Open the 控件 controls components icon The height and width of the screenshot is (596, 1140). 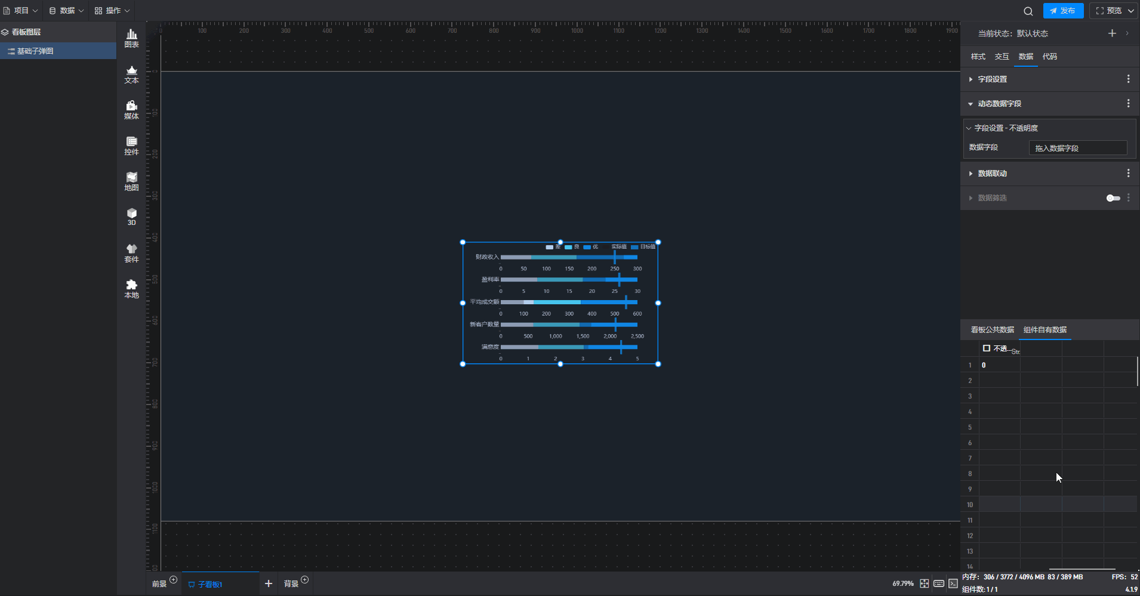pos(131,146)
